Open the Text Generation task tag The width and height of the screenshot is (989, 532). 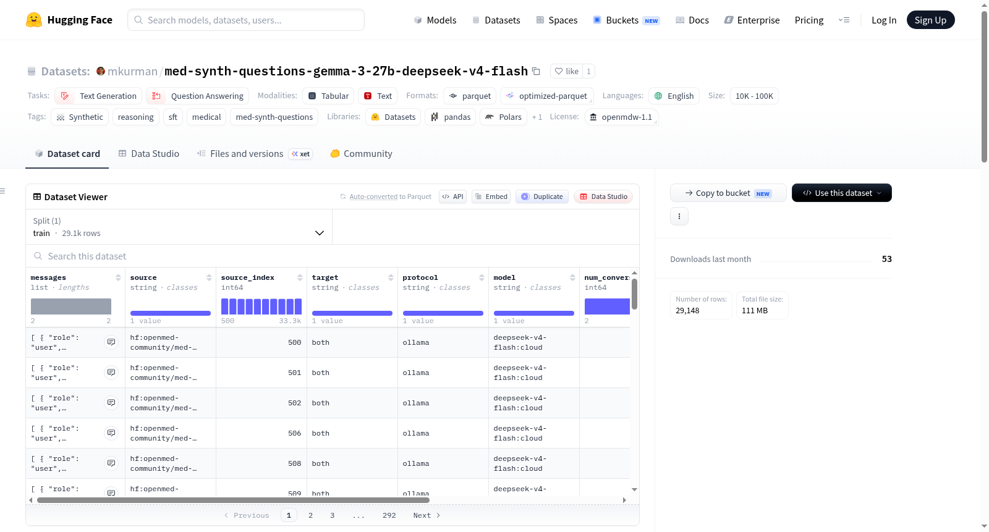coord(98,96)
